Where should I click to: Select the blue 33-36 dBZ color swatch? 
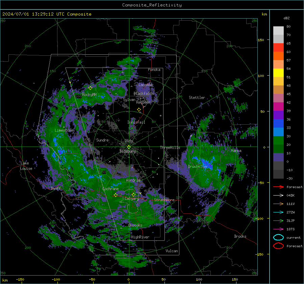pos(278,124)
